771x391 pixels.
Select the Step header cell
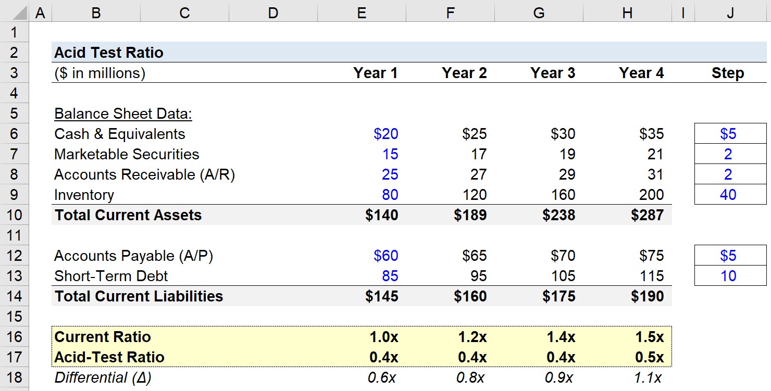[x=728, y=73]
